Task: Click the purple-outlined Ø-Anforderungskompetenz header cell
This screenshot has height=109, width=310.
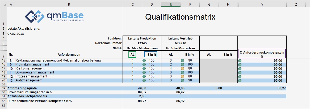Action: point(262,53)
